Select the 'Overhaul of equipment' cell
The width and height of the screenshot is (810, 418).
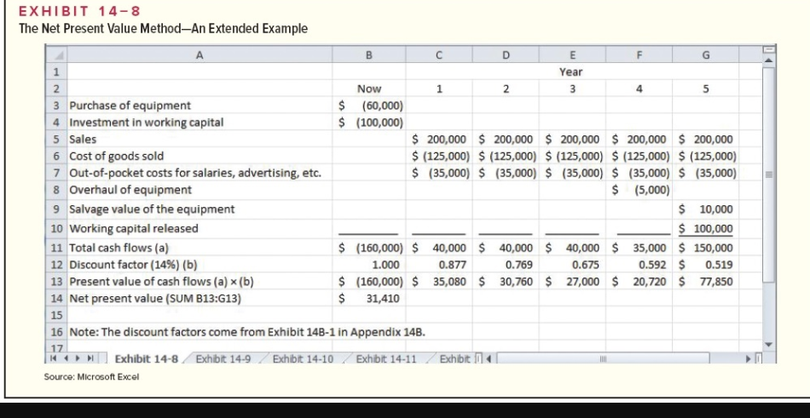tap(200, 190)
